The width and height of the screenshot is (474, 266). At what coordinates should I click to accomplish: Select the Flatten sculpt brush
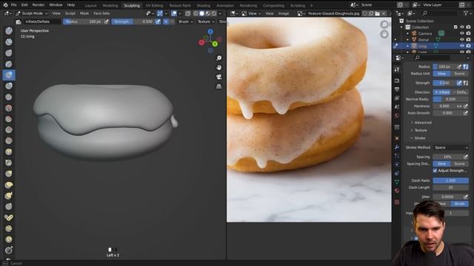click(9, 119)
